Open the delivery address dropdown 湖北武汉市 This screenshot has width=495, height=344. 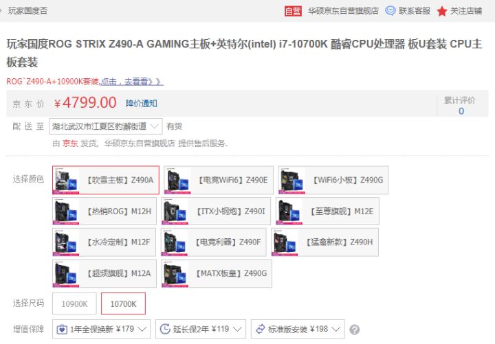point(105,126)
